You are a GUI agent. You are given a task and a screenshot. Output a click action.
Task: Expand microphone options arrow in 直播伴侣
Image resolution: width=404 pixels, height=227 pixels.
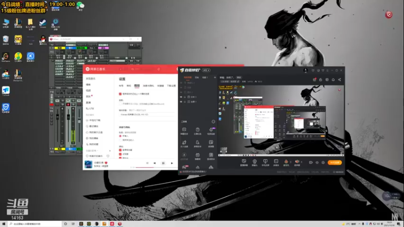[x=291, y=162]
